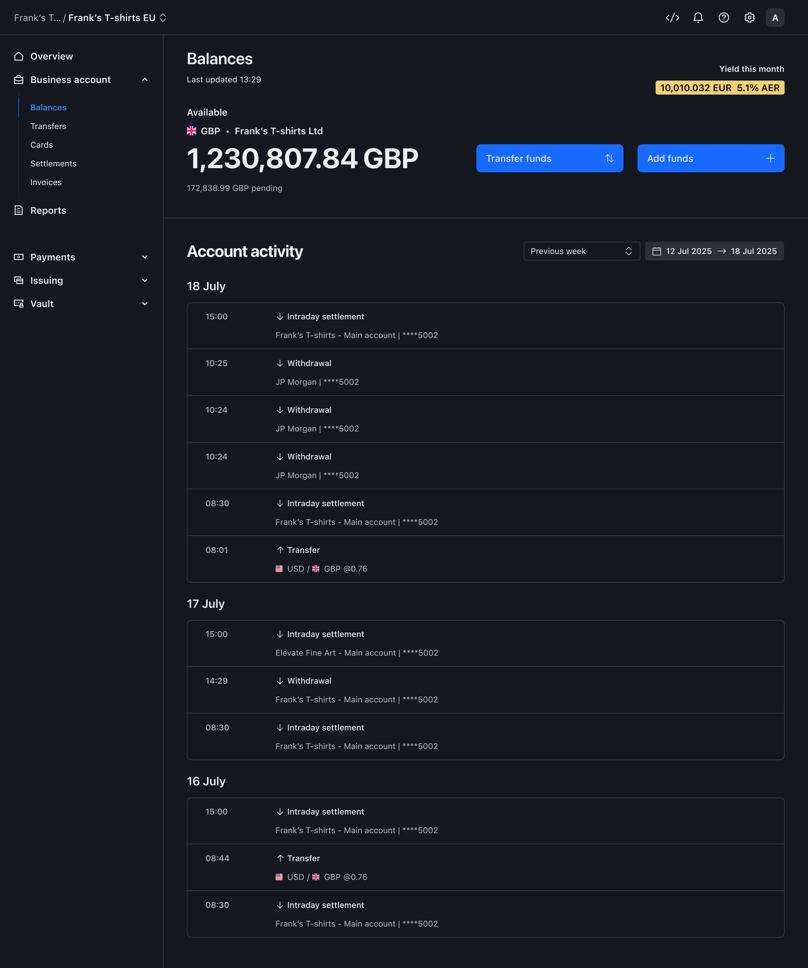The image size is (808, 968).
Task: Click the Overview home icon
Action: [18, 56]
